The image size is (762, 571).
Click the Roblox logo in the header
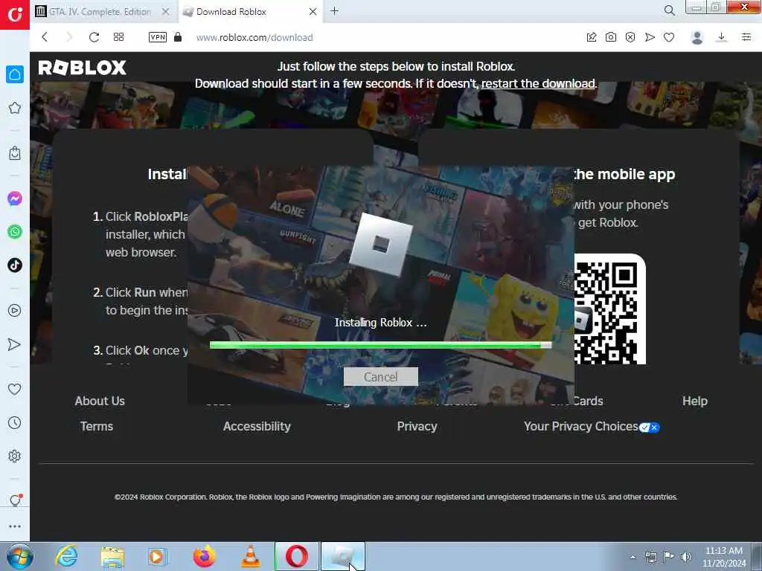click(x=82, y=68)
